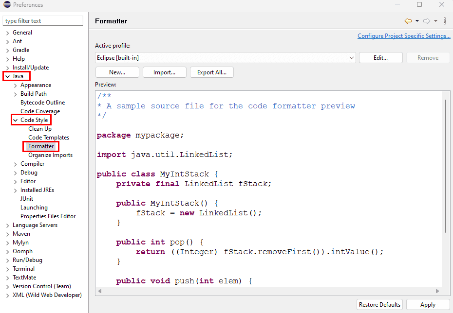Click the Preferences window Eclipse icon
The height and width of the screenshot is (313, 453).
(6, 4)
